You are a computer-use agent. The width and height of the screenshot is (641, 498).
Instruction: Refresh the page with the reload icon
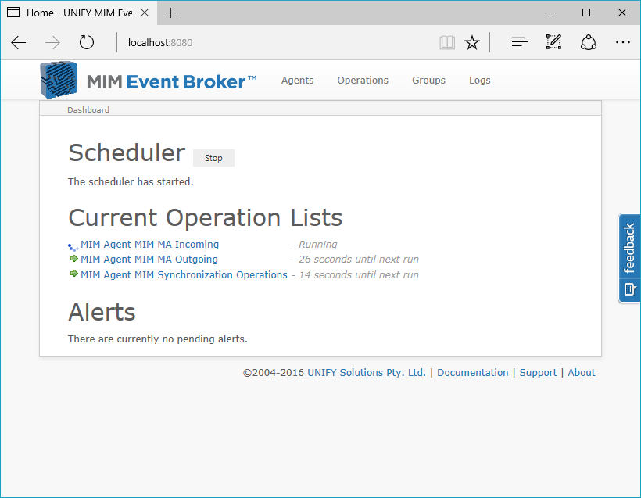pyautogui.click(x=86, y=42)
